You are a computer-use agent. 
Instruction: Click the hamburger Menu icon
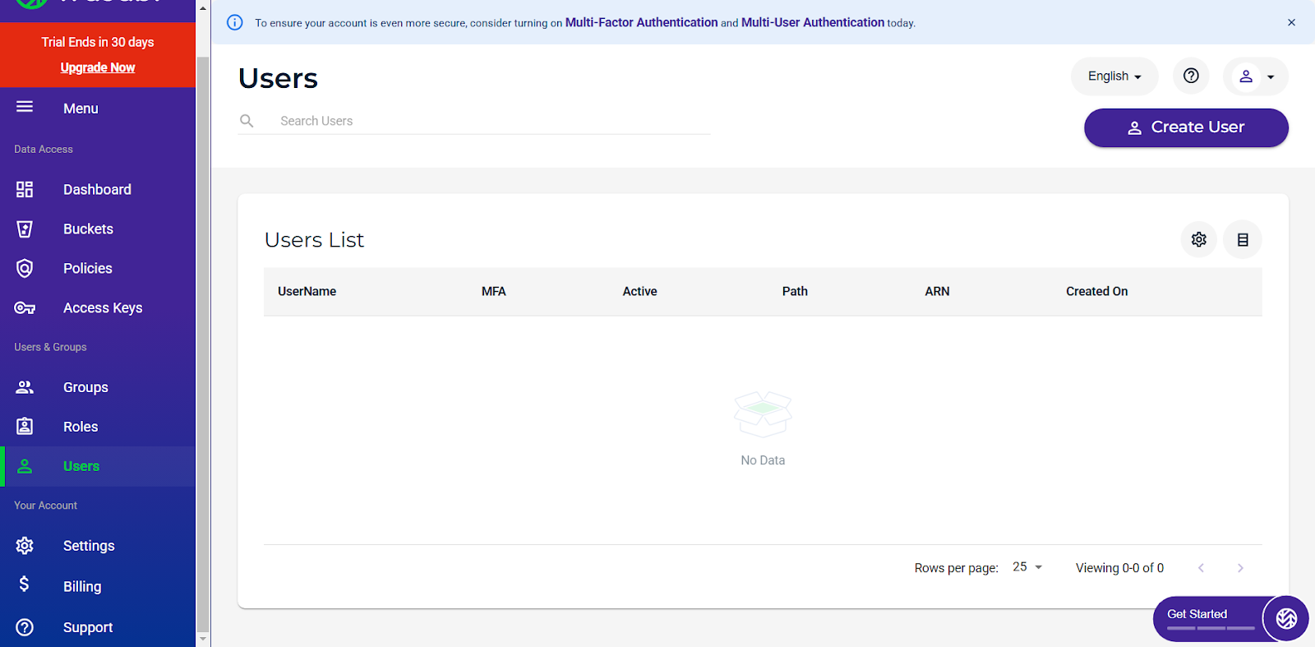click(x=25, y=107)
